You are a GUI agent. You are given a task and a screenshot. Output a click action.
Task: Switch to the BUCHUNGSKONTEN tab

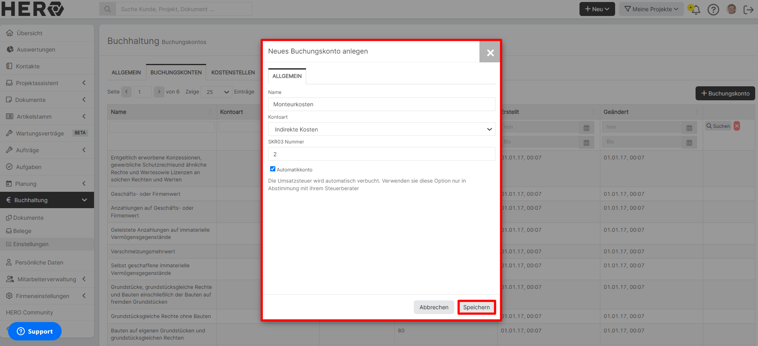click(176, 72)
